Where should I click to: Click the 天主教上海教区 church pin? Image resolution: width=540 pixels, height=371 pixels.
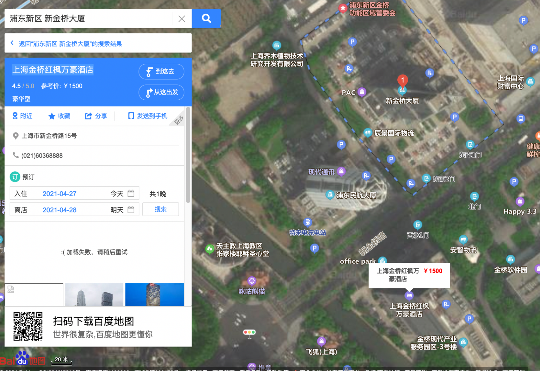(209, 249)
